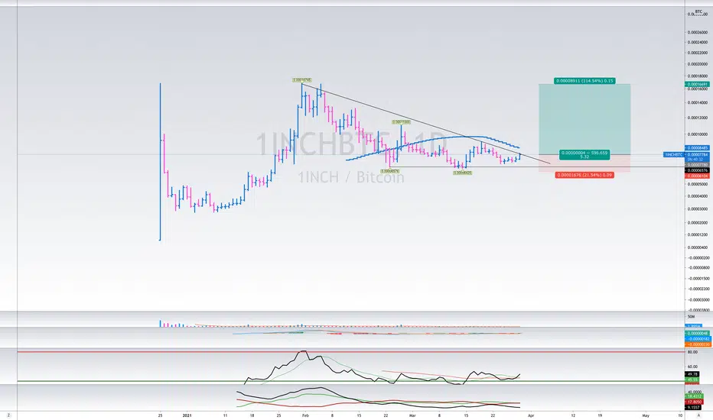713x420 pixels.
Task: Click the black 9.1557 indicator value tag
Action: 693,407
